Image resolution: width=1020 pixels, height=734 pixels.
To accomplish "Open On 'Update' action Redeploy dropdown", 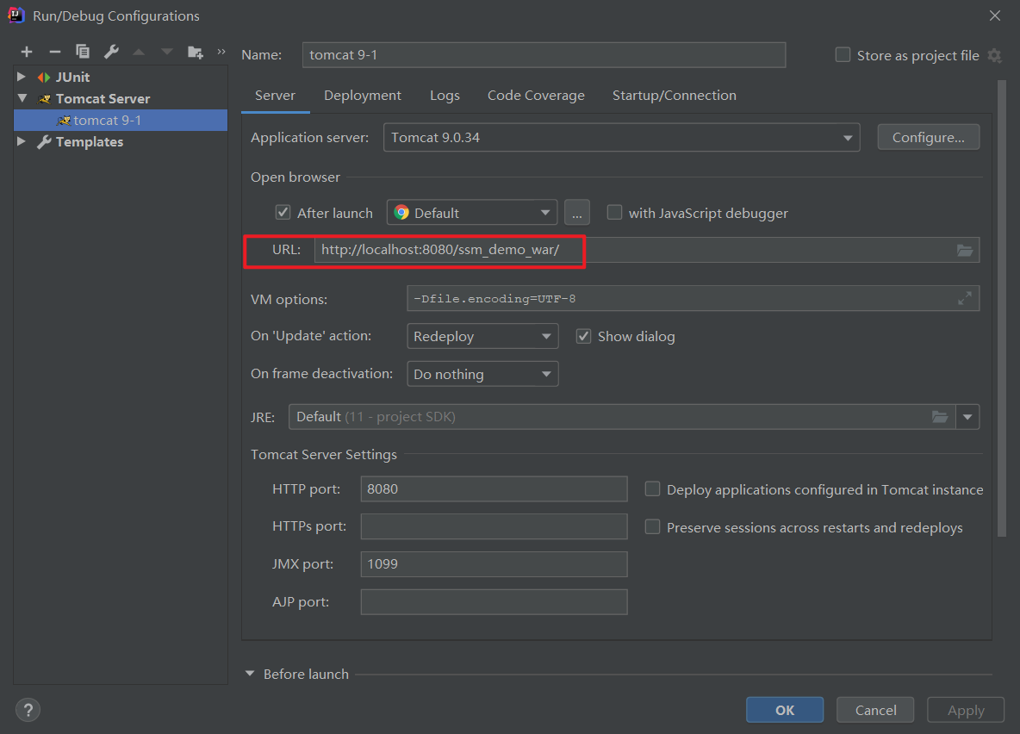I will [x=482, y=336].
